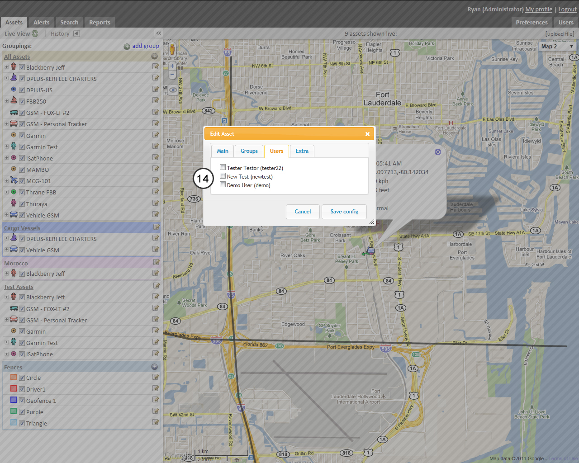This screenshot has width=579, height=463.
Task: Click the green color swatch beside Purple fence
Action: point(13,411)
